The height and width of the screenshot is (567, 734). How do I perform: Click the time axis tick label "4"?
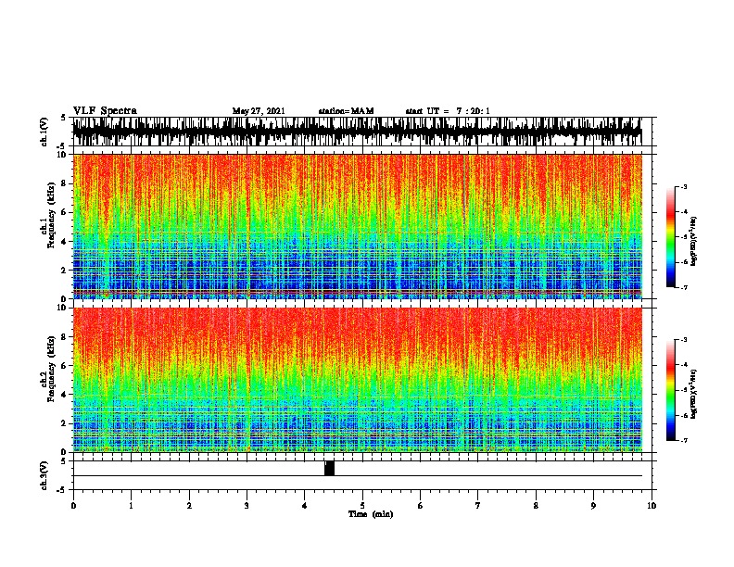(x=305, y=506)
